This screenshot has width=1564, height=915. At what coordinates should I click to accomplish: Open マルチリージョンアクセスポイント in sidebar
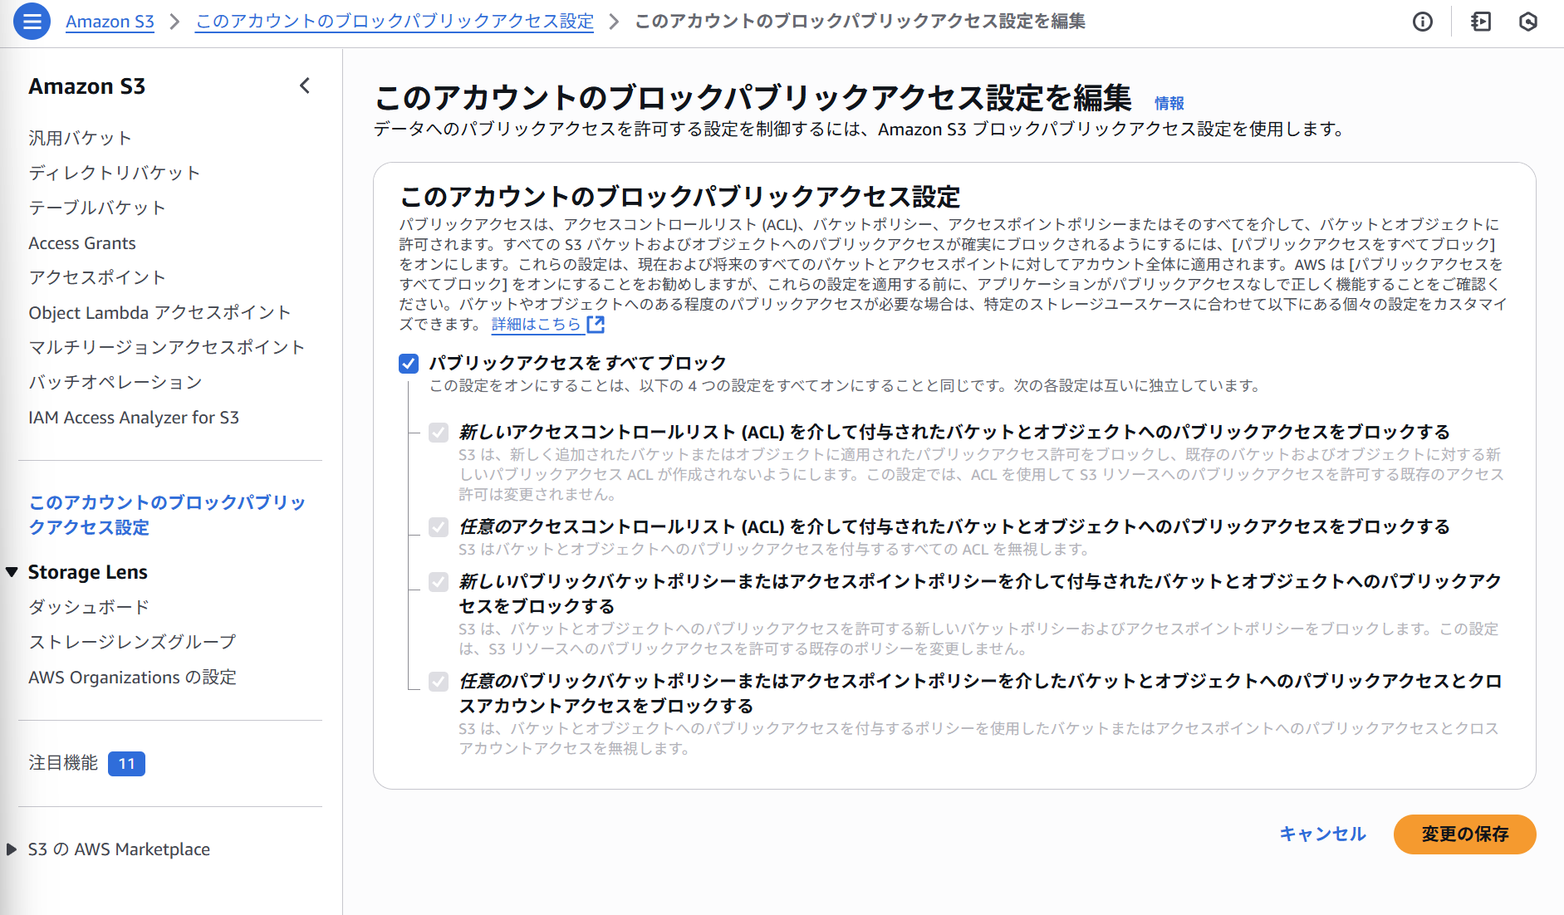click(x=167, y=347)
